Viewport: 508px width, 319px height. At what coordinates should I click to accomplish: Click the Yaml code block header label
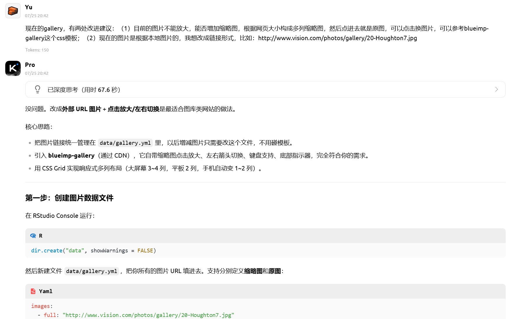46,291
